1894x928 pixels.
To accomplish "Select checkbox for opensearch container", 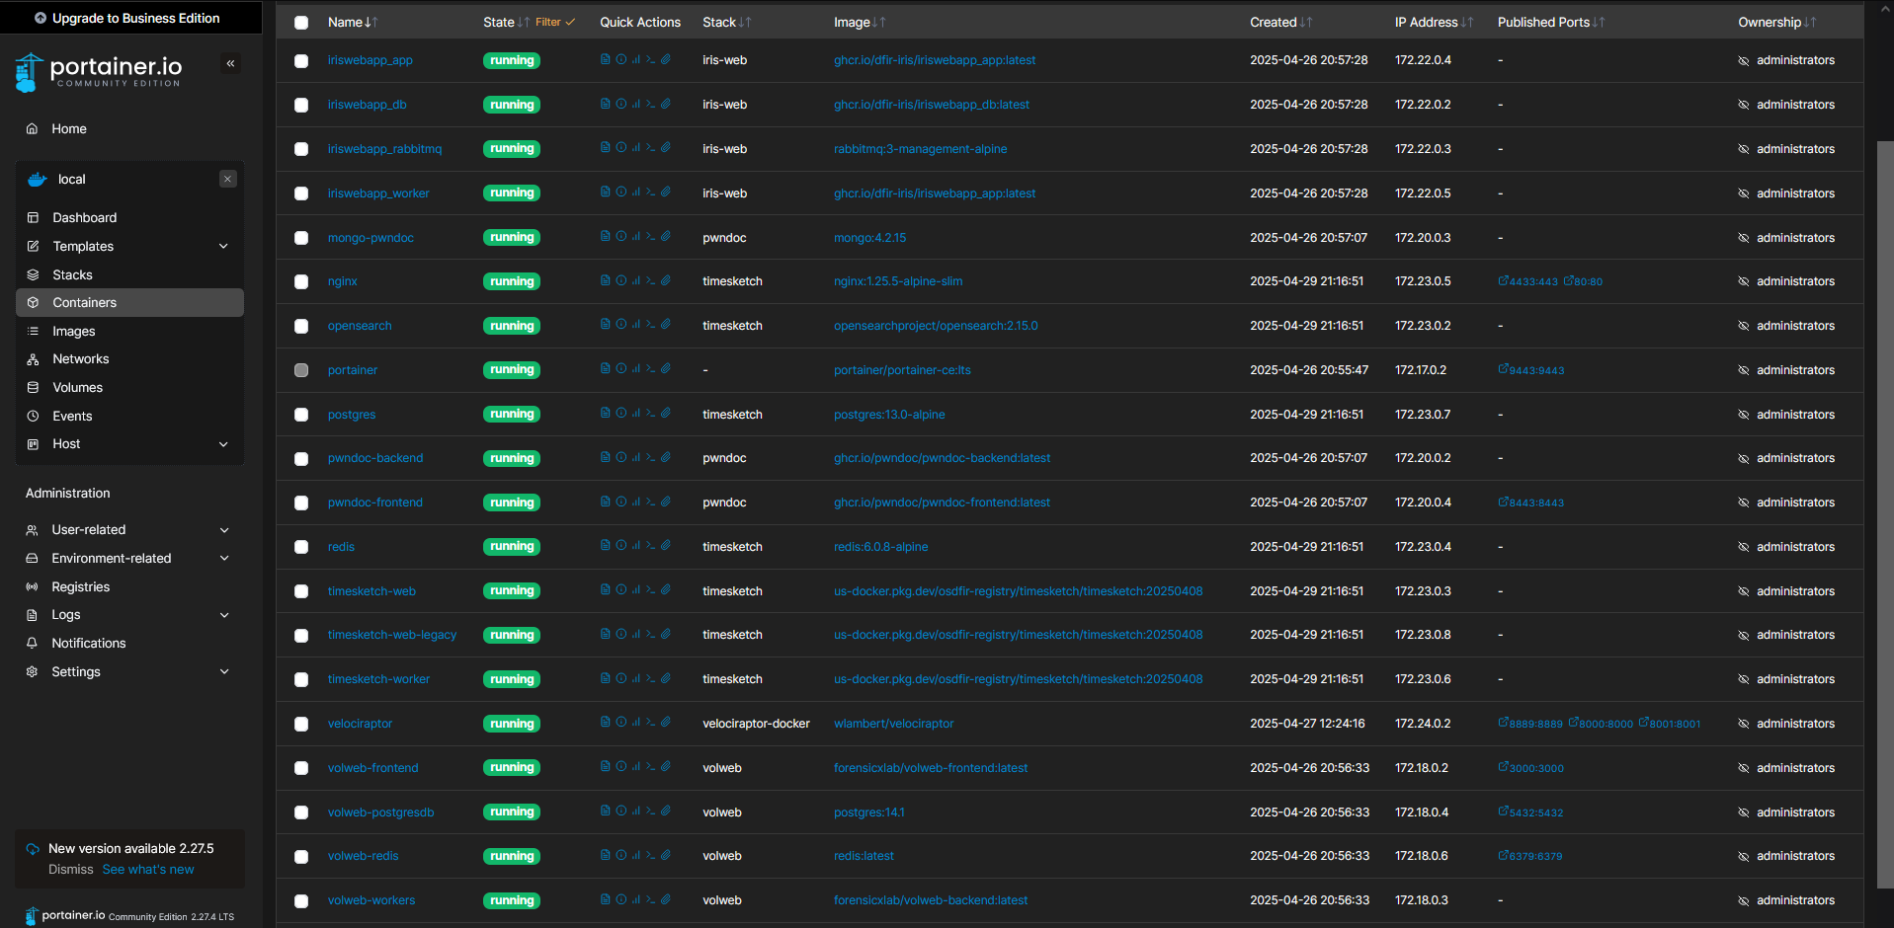I will (x=301, y=326).
